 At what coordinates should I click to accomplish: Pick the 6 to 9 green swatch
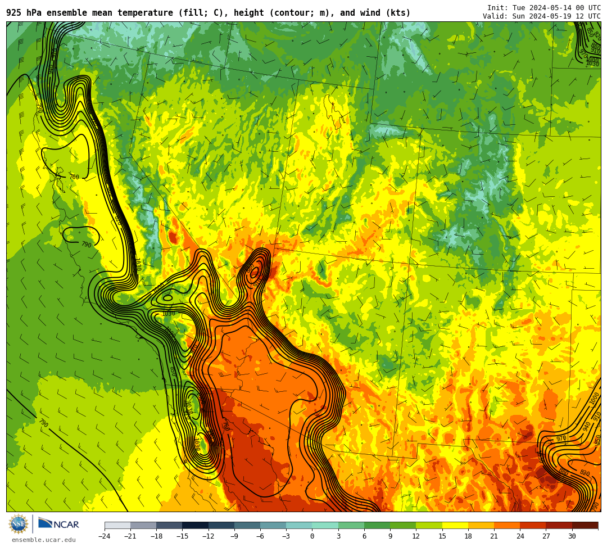[x=377, y=525]
